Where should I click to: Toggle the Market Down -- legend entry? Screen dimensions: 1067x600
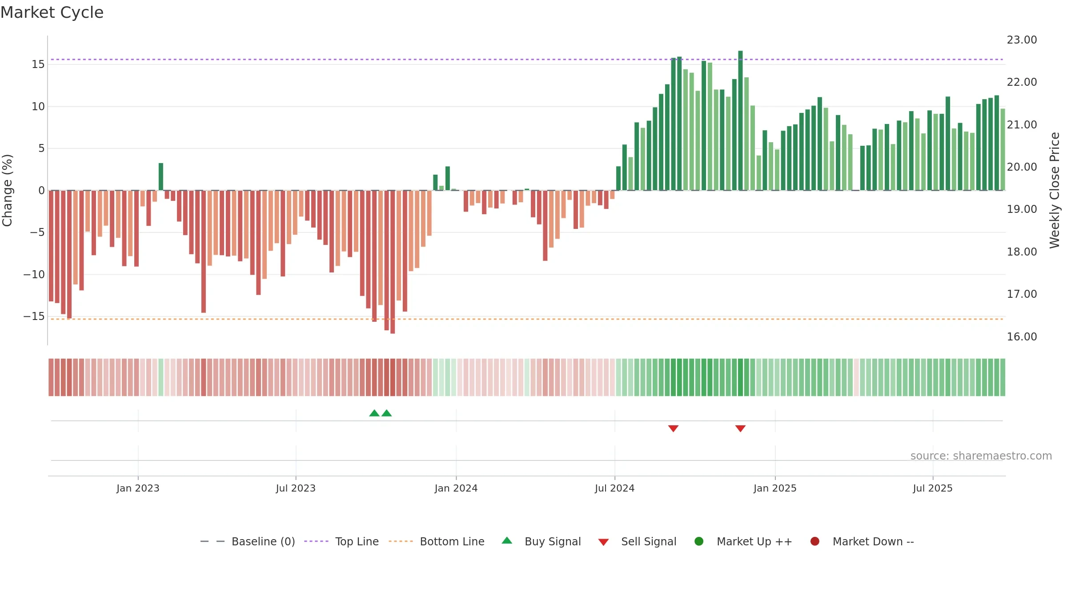pos(862,541)
